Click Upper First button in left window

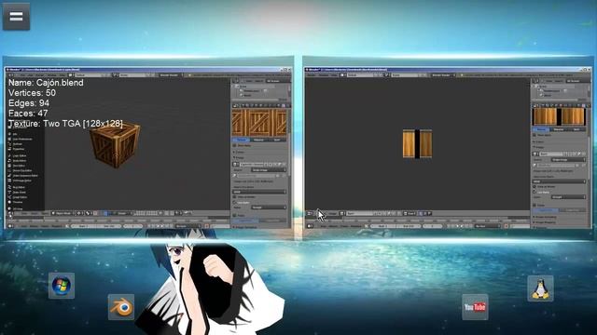click(245, 221)
